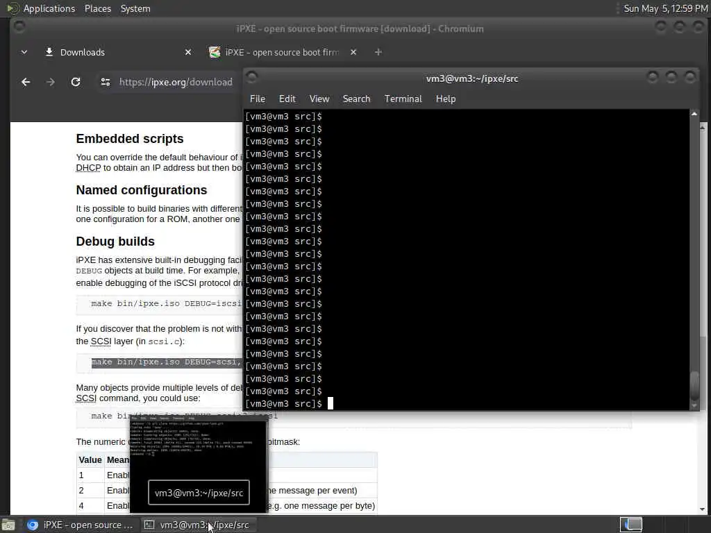Screen dimensions: 711x533
Task: Click the vm3@vm3:~/ipxe/src preview label
Action: click(x=199, y=493)
